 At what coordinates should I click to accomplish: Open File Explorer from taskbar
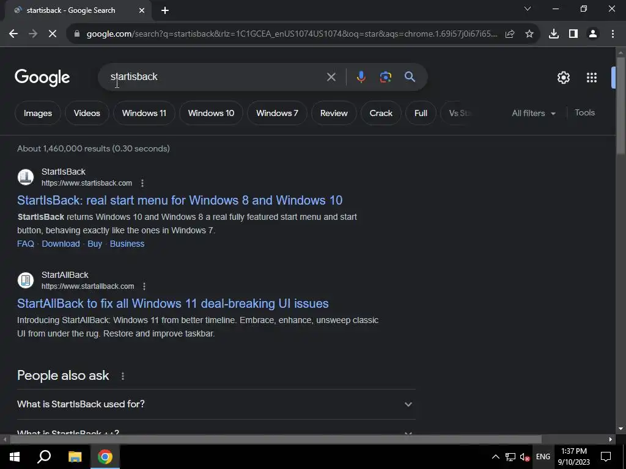point(75,457)
